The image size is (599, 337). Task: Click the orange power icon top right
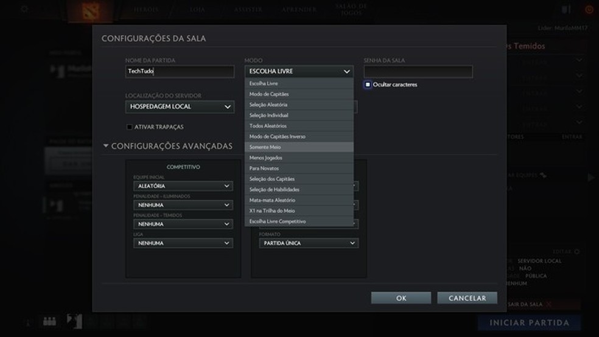point(589,10)
